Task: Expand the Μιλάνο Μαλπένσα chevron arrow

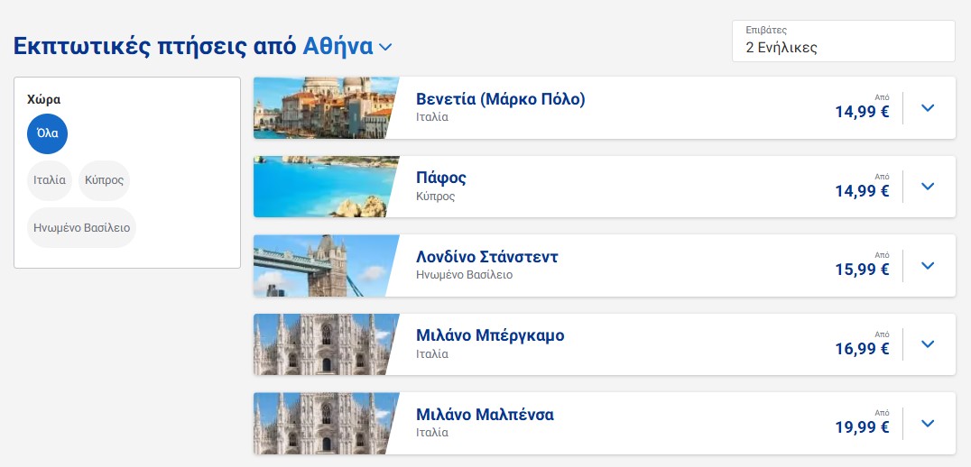Action: (x=928, y=424)
